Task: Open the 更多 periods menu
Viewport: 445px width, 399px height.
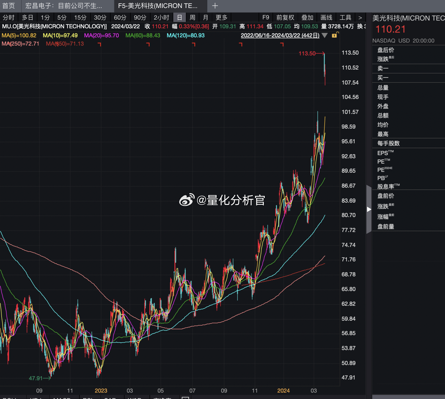Action: 221,18
